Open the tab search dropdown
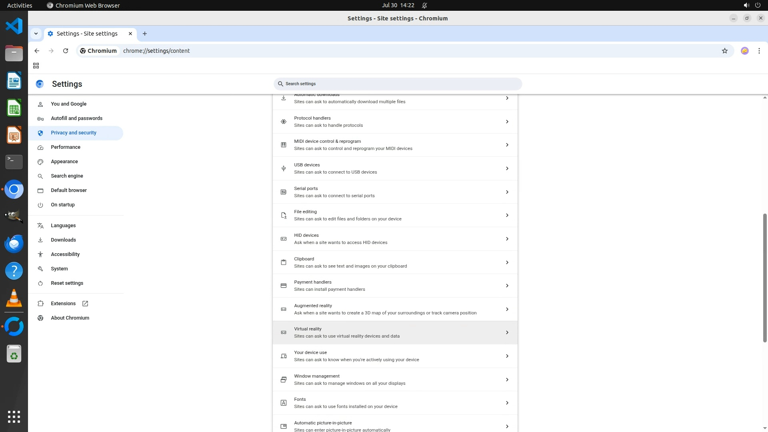This screenshot has height=432, width=768. (x=36, y=34)
